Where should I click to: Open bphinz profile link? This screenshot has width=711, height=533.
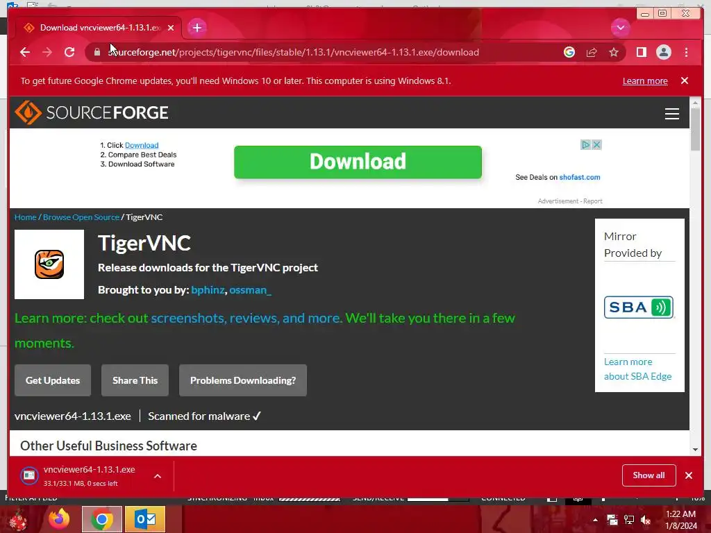(x=207, y=289)
